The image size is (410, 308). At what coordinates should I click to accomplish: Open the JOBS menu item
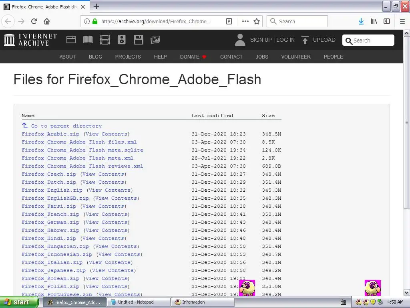262,57
